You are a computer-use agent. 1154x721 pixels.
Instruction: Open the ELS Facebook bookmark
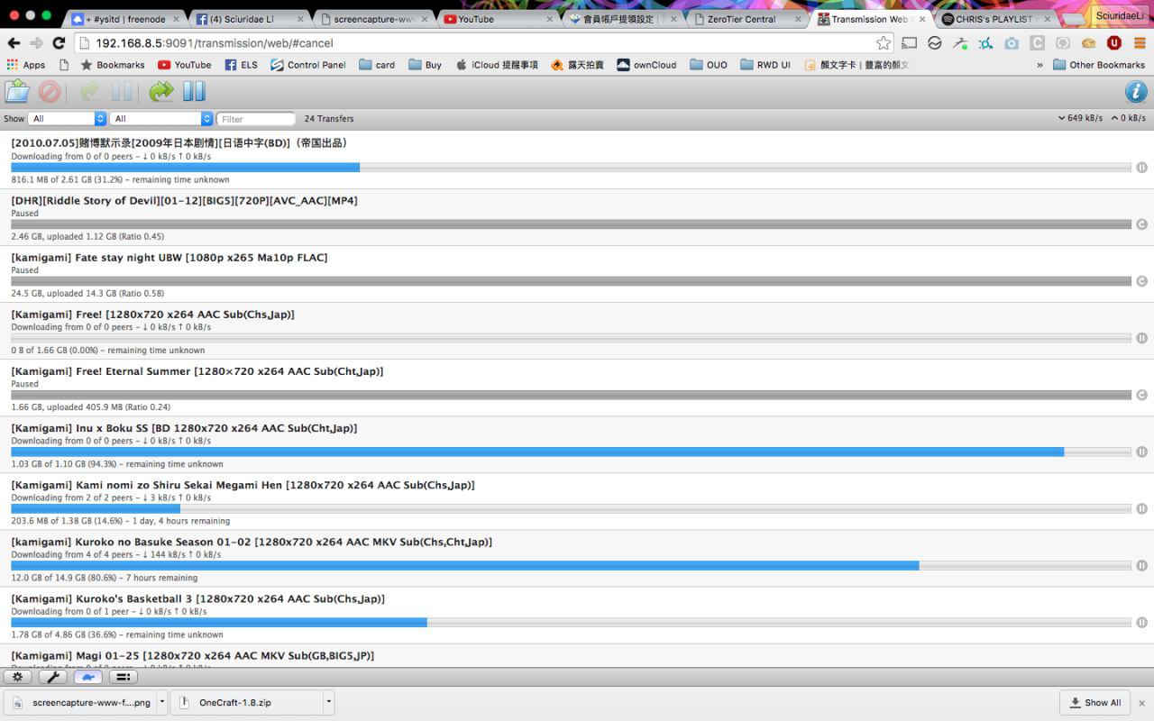(242, 65)
